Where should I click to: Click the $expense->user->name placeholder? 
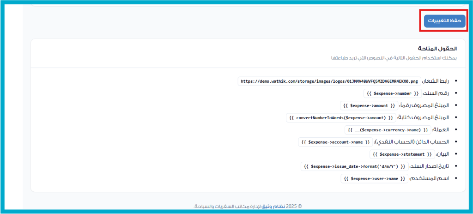[x=375, y=178]
